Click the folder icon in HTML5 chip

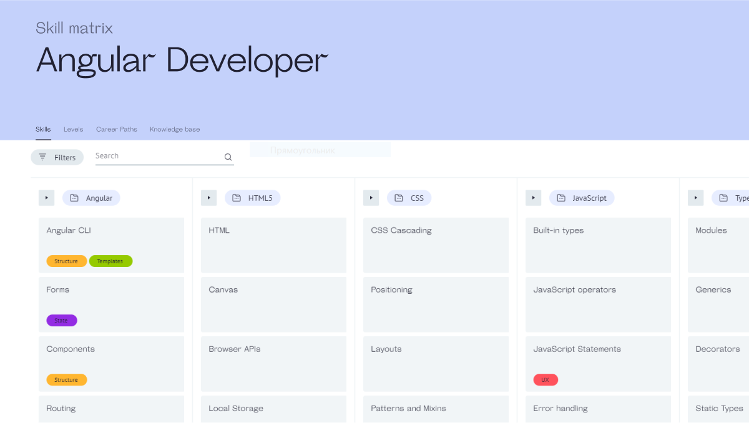tap(237, 198)
